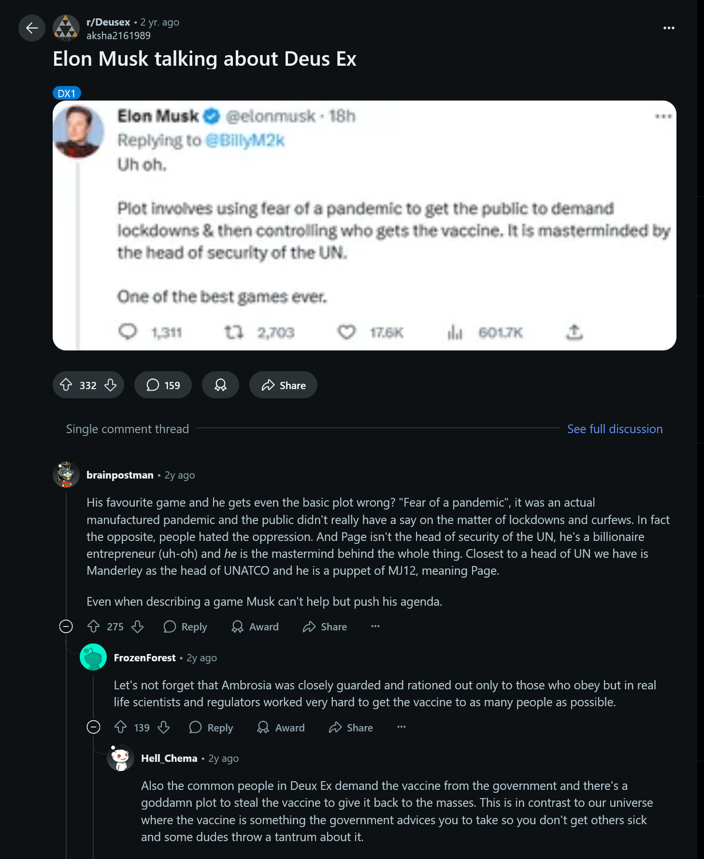
Task: Click the retweet icon showing 2,703
Action: tap(236, 332)
